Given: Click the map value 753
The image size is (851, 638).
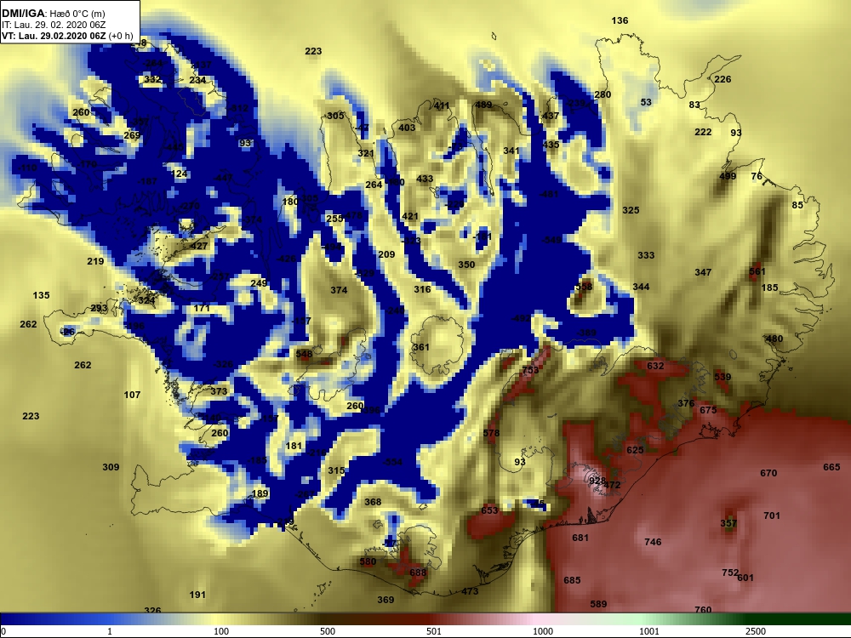Looking at the screenshot, I should click(530, 369).
